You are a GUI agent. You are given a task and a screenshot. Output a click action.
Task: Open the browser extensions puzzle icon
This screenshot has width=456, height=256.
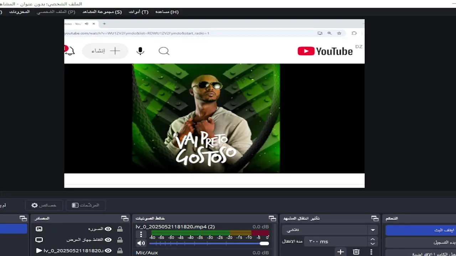354,33
